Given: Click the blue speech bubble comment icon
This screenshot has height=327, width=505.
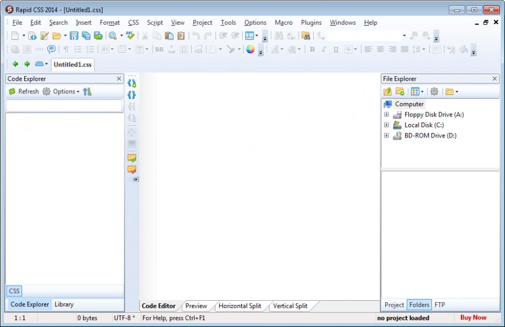Looking at the screenshot, I should coord(51,49).
